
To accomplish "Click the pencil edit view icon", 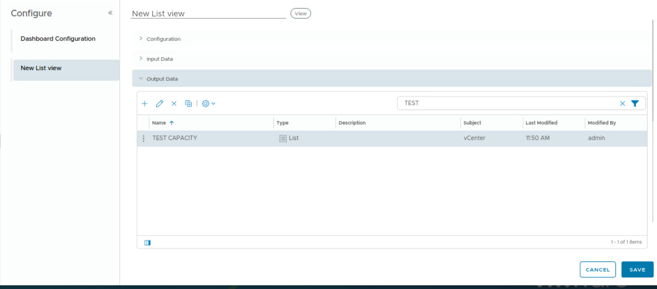I will coord(160,103).
